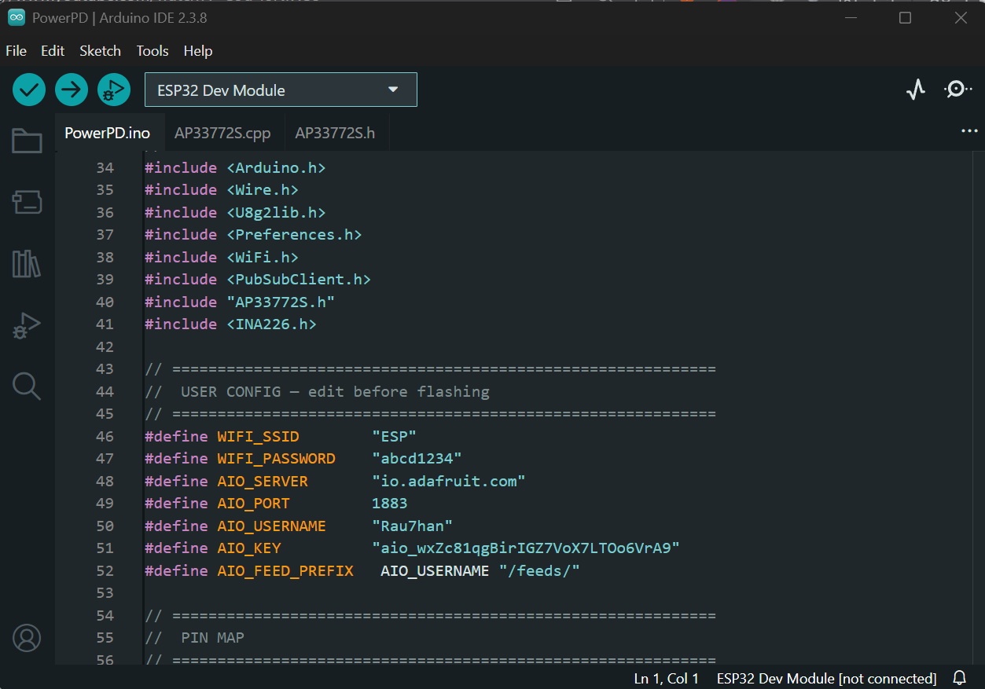Click the Verify sketch checkmark button

coord(29,90)
